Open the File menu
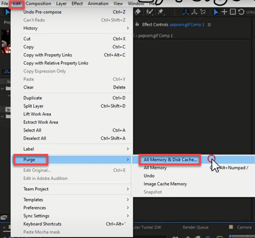 pyautogui.click(x=4, y=4)
